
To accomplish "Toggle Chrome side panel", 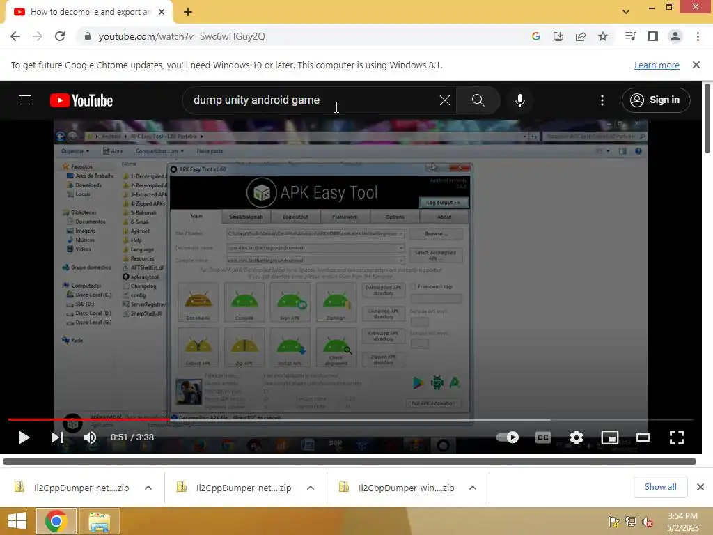I will [653, 36].
